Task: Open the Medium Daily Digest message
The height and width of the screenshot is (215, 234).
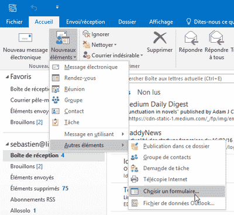Action: point(181,111)
